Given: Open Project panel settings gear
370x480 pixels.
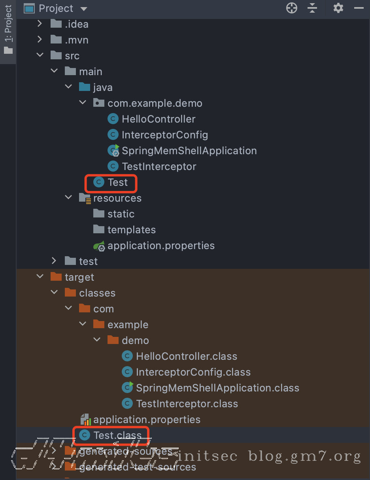Looking at the screenshot, I should pos(338,8).
